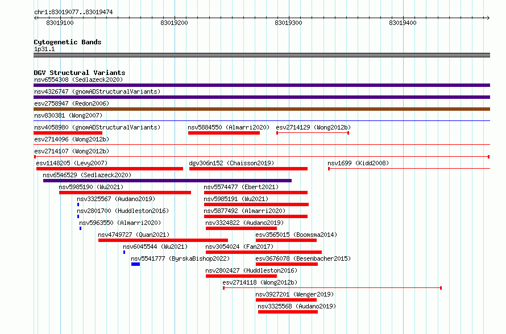
Task: Select nsv5574477 (Ebert2021) label
Action: point(241,187)
